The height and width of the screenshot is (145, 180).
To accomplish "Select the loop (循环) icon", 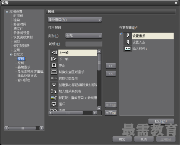I will 54,104.
